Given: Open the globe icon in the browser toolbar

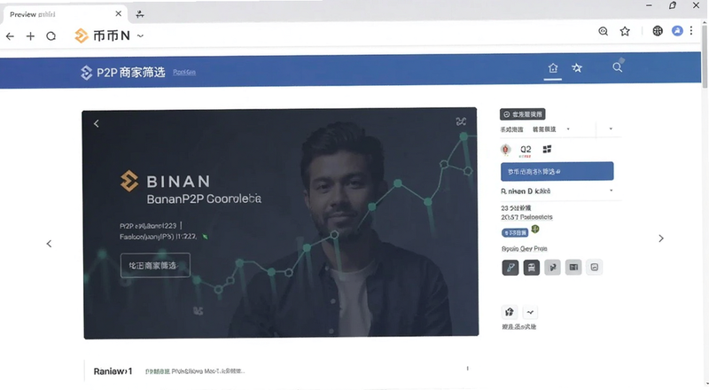Looking at the screenshot, I should click(658, 31).
